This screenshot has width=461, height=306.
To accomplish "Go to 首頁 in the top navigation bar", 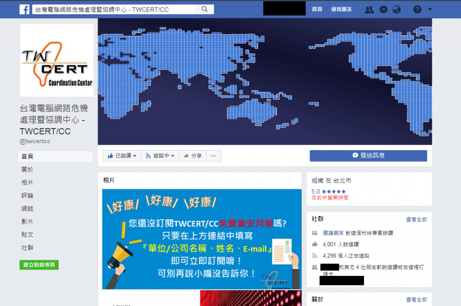I will (x=317, y=9).
